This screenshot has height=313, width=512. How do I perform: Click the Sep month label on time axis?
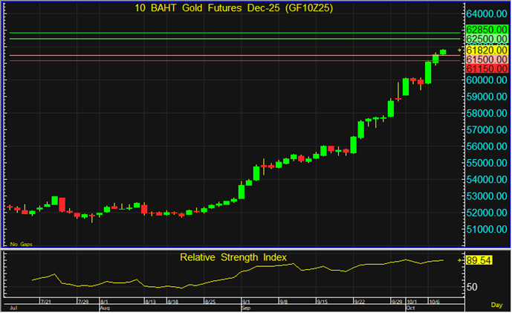coord(245,306)
